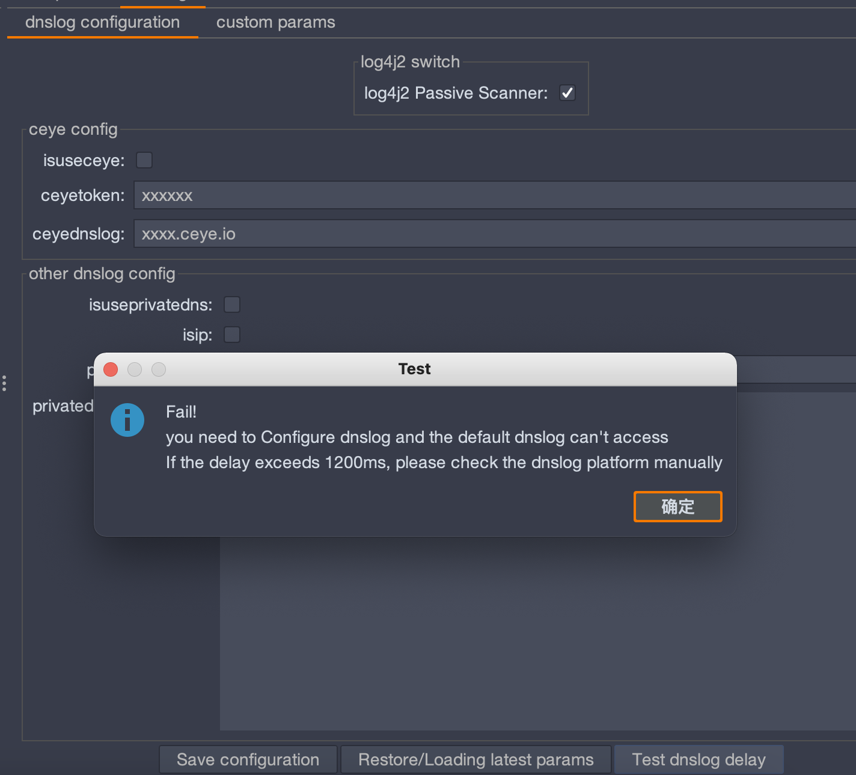Click the Save configuration button
Screen dimensions: 856x775
point(248,759)
